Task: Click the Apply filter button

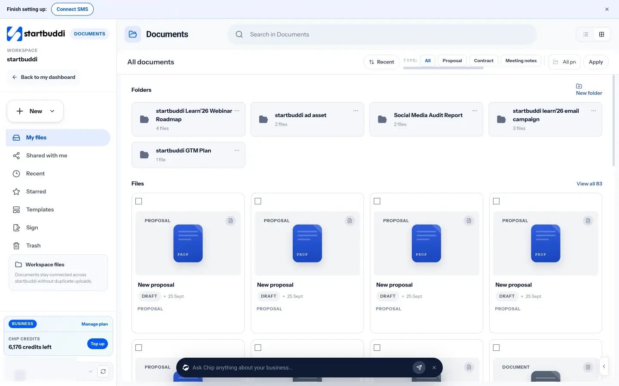Action: pyautogui.click(x=596, y=62)
